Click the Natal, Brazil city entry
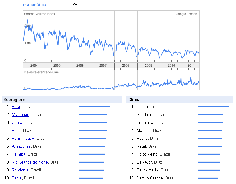This screenshot has height=184, width=236. (147, 146)
